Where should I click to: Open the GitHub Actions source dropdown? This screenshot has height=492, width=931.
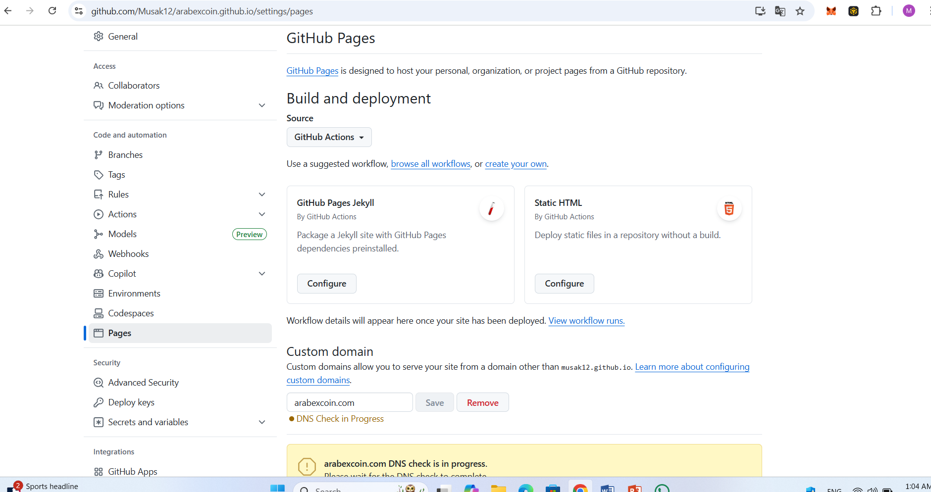coord(329,137)
